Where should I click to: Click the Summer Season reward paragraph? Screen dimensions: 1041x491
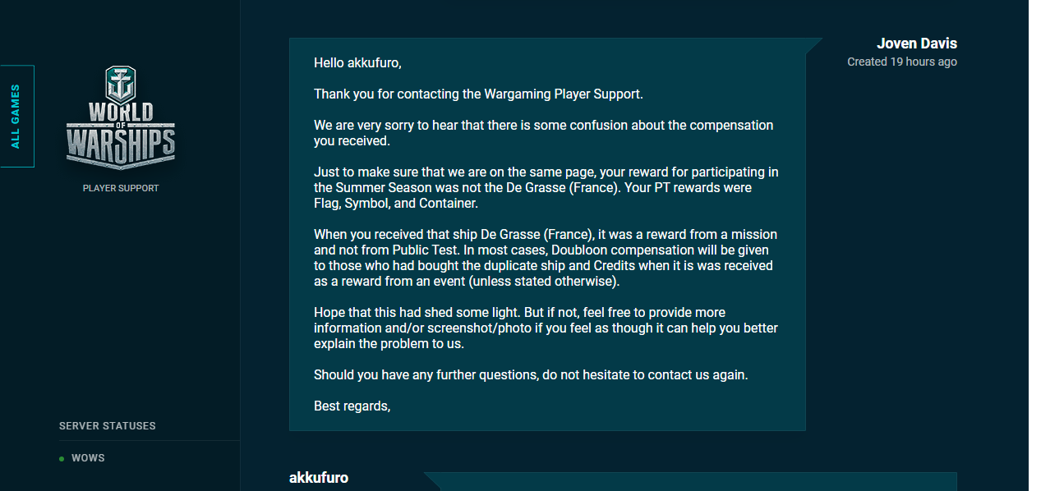(546, 188)
